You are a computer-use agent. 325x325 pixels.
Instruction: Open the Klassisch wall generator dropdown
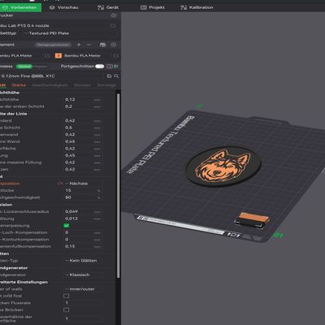(x=84, y=275)
